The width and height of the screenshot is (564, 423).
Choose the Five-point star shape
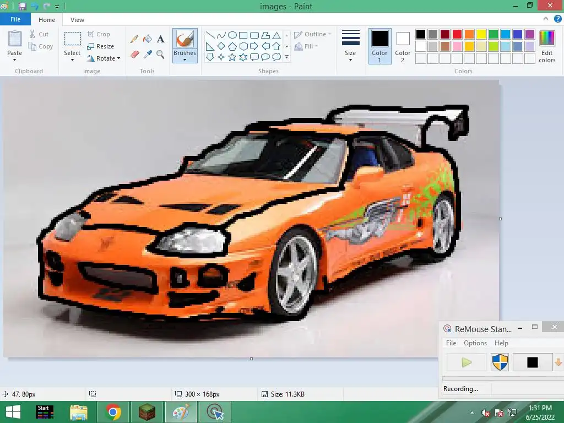[232, 57]
